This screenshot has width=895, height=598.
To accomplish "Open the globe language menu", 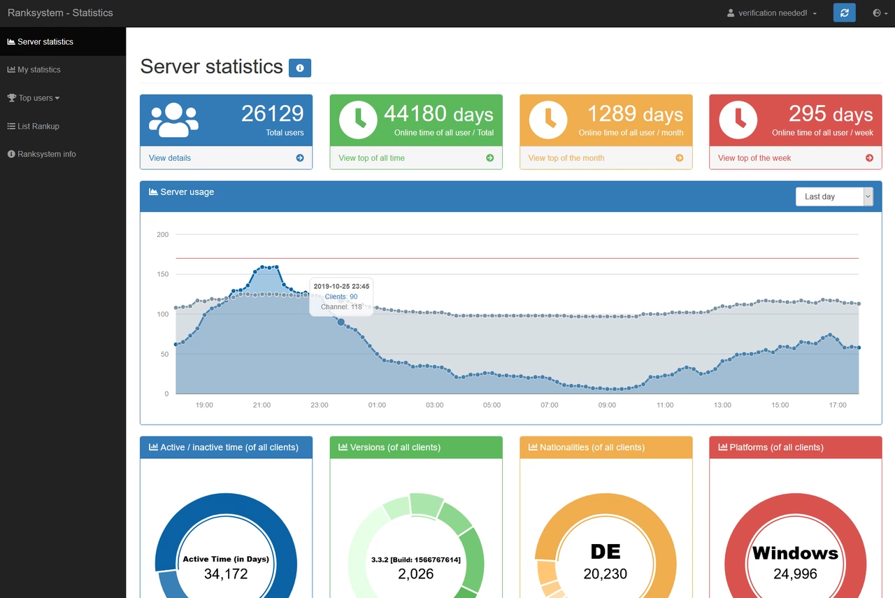I will pos(880,13).
